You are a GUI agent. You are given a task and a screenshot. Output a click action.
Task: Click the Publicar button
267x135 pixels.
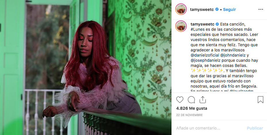pos(255,128)
